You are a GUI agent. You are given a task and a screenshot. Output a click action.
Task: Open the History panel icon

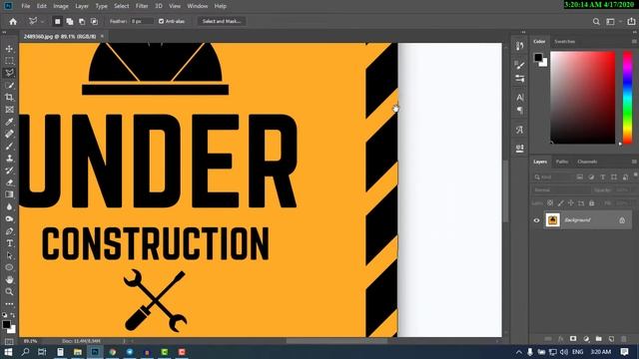[x=519, y=46]
